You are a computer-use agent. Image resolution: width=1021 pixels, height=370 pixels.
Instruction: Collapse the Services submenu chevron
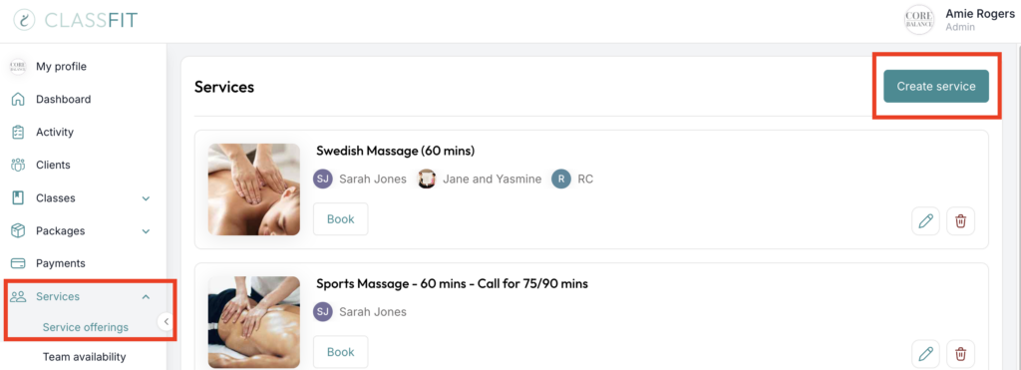pyautogui.click(x=146, y=297)
